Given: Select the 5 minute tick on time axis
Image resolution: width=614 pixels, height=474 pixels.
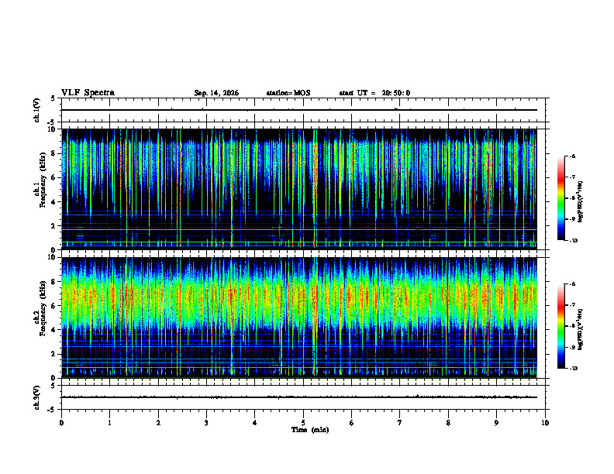Looking at the screenshot, I should click(x=303, y=423).
